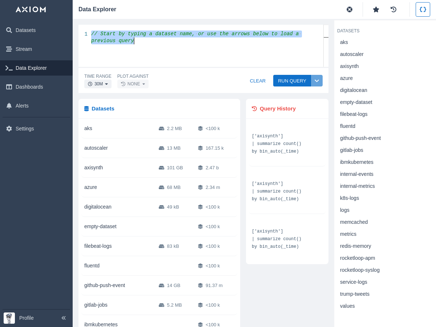Click the Axiom logo
The image size is (436, 327).
coord(31,9)
